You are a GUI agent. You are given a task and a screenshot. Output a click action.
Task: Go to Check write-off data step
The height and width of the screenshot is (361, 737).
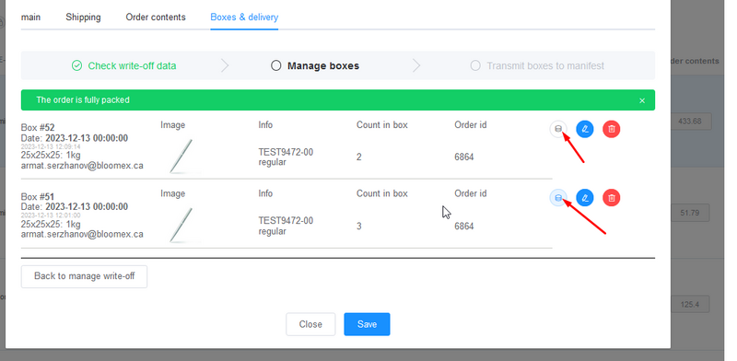132,65
